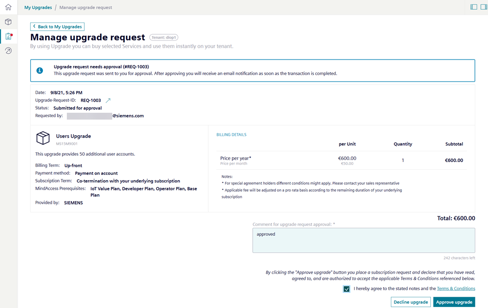Select the REQ-1003 request ID value

pyautogui.click(x=91, y=100)
